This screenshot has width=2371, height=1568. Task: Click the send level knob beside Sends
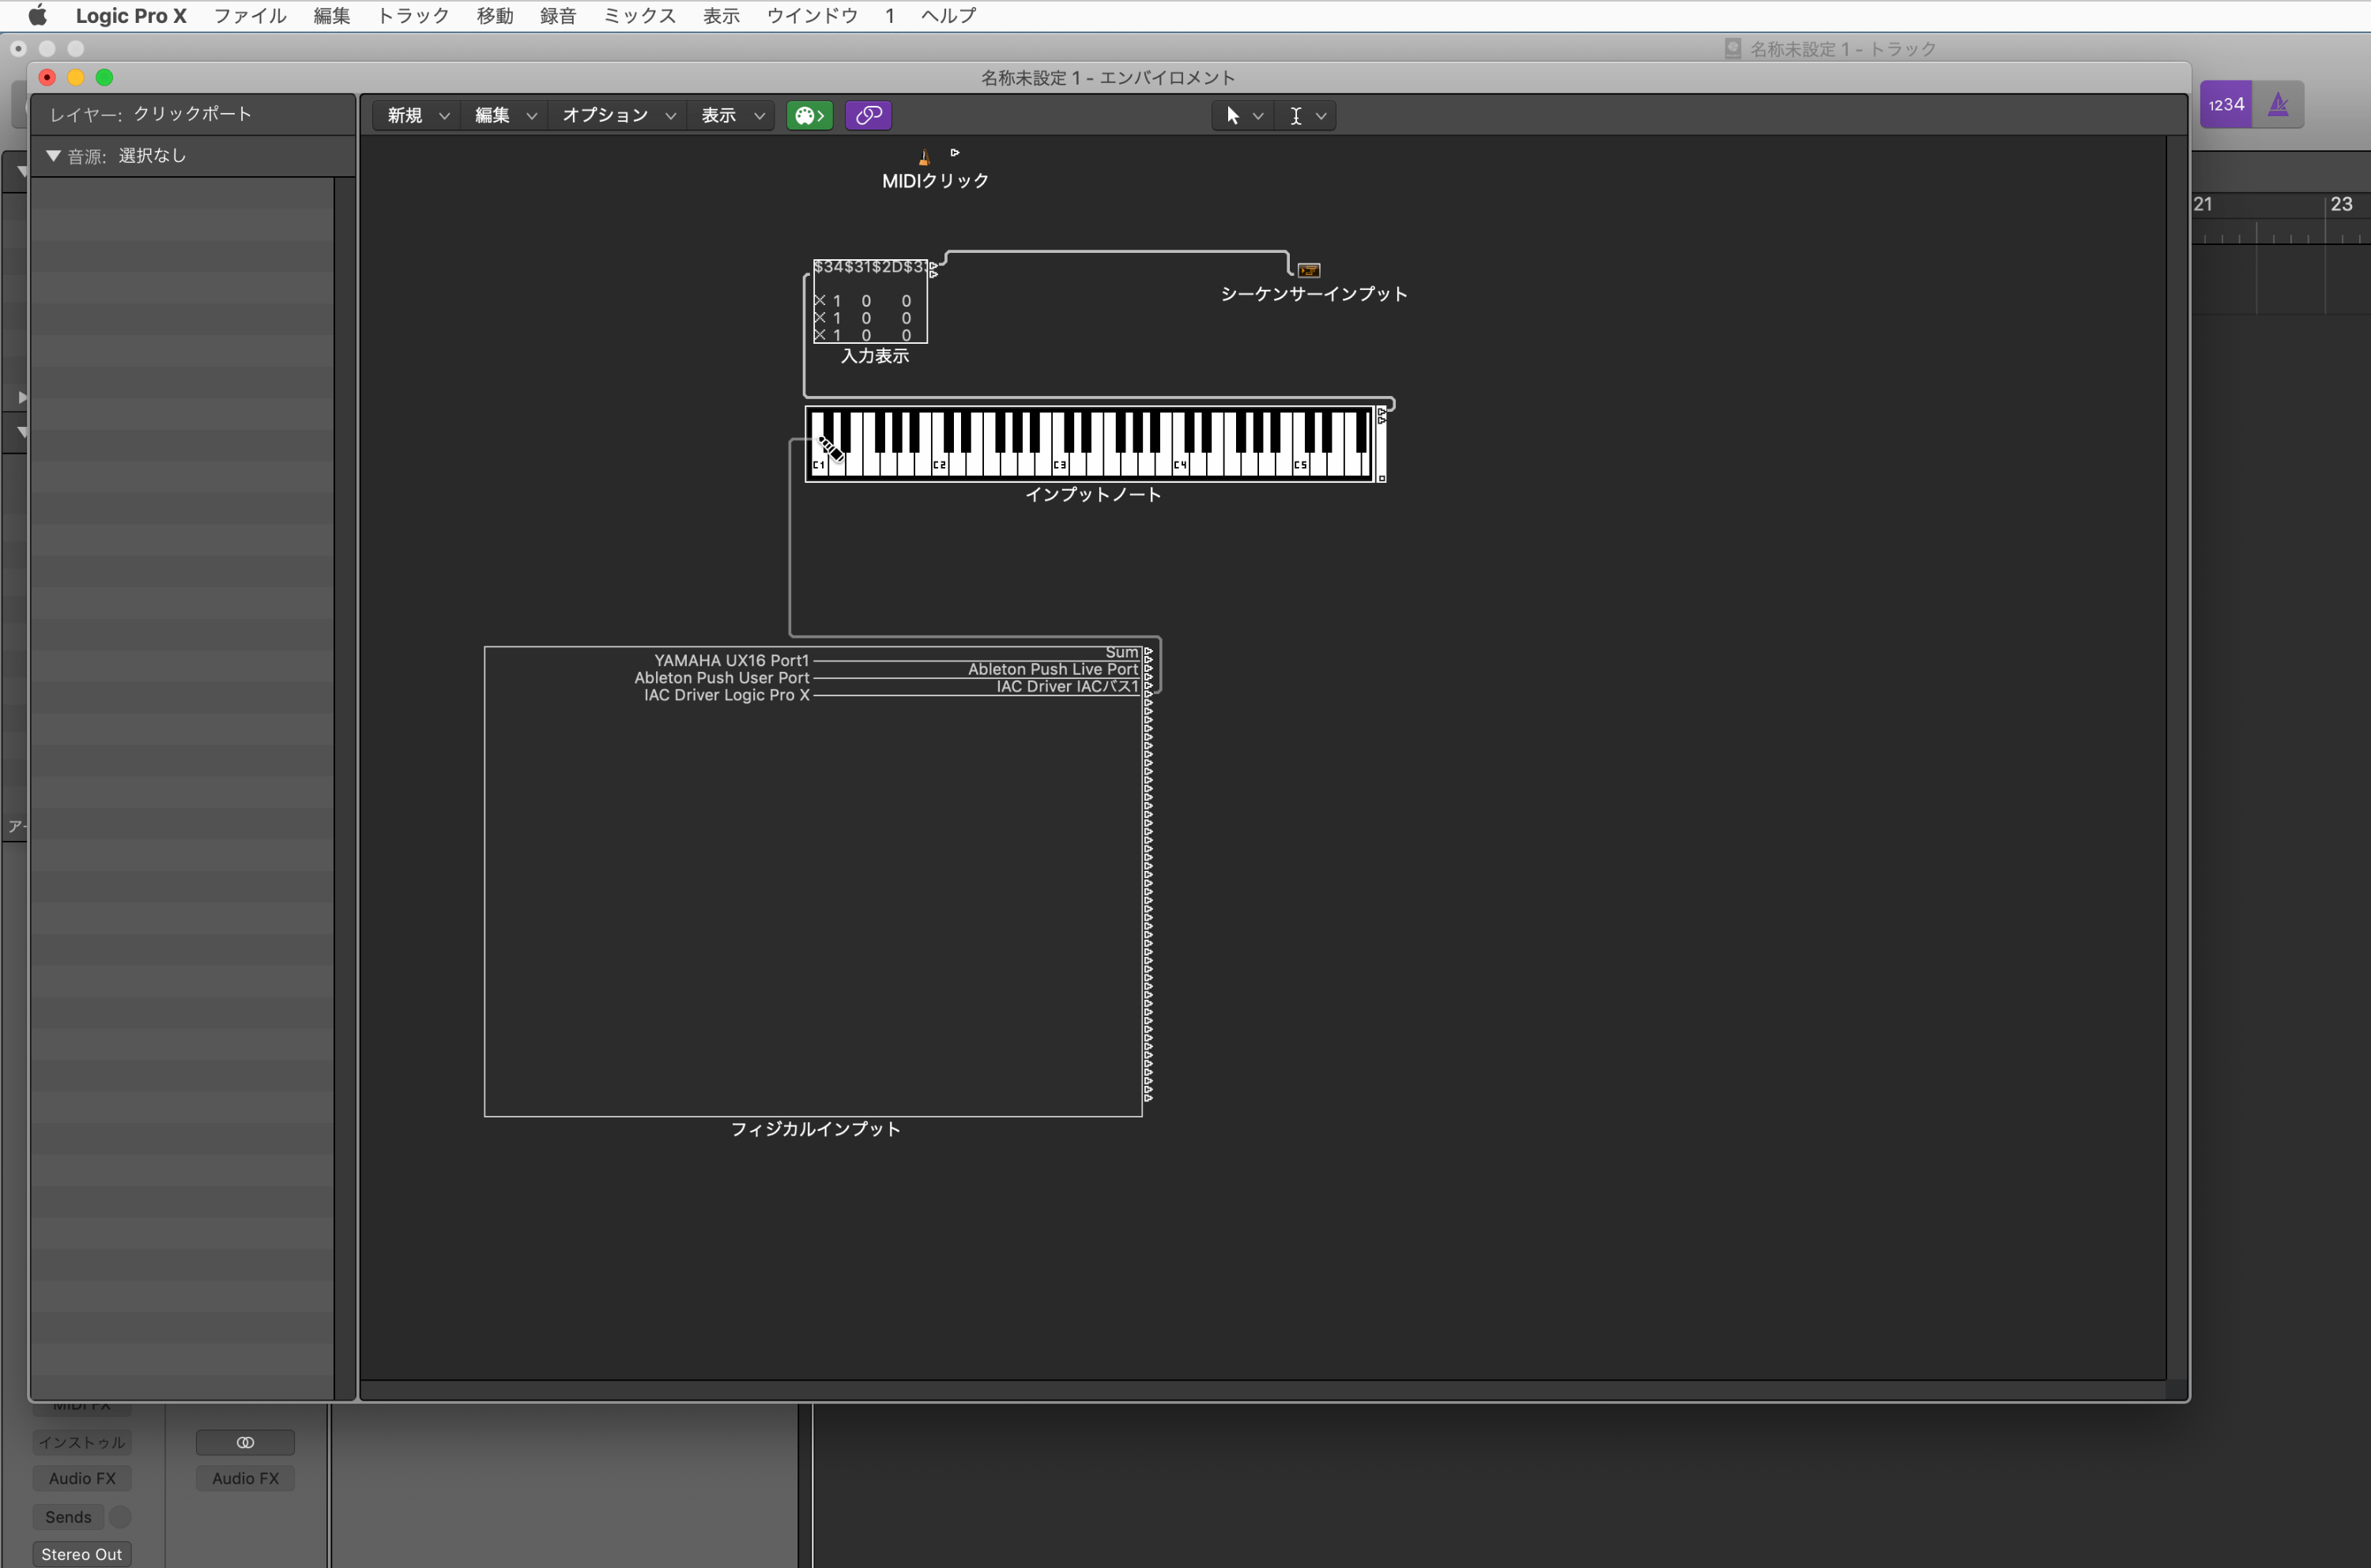[x=120, y=1517]
